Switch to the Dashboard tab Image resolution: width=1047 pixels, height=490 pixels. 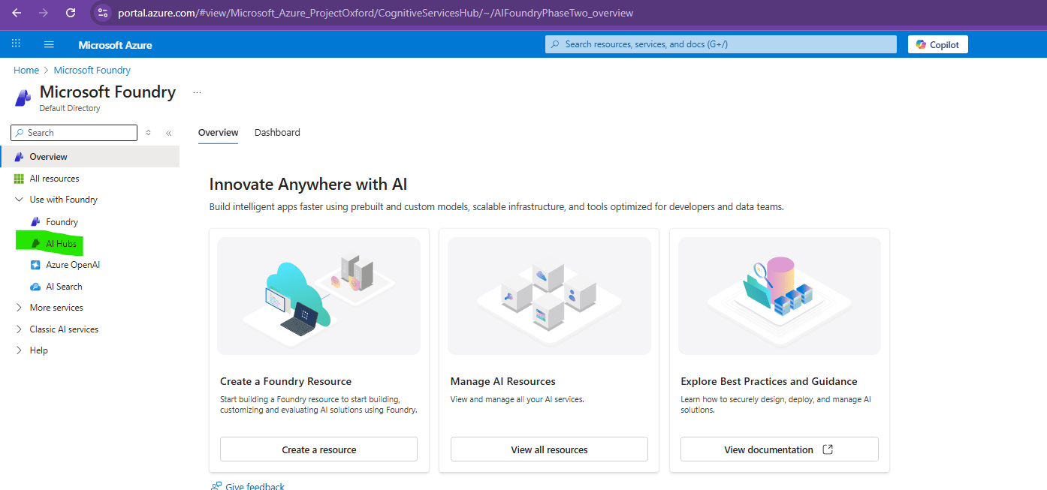coord(276,132)
